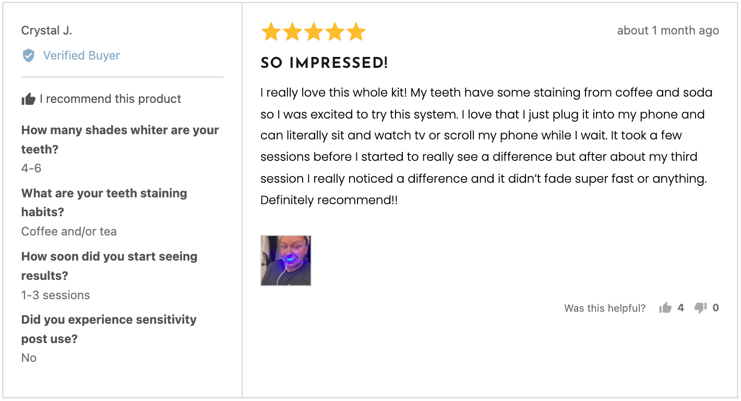
Task: Click reviewer name Crystal J.
Action: click(x=46, y=31)
